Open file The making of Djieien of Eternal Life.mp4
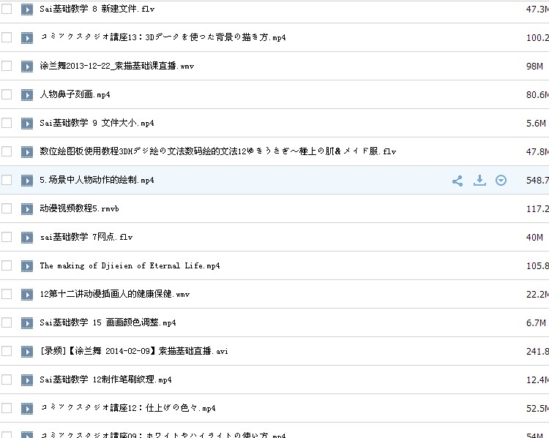549x438 pixels. [130, 266]
